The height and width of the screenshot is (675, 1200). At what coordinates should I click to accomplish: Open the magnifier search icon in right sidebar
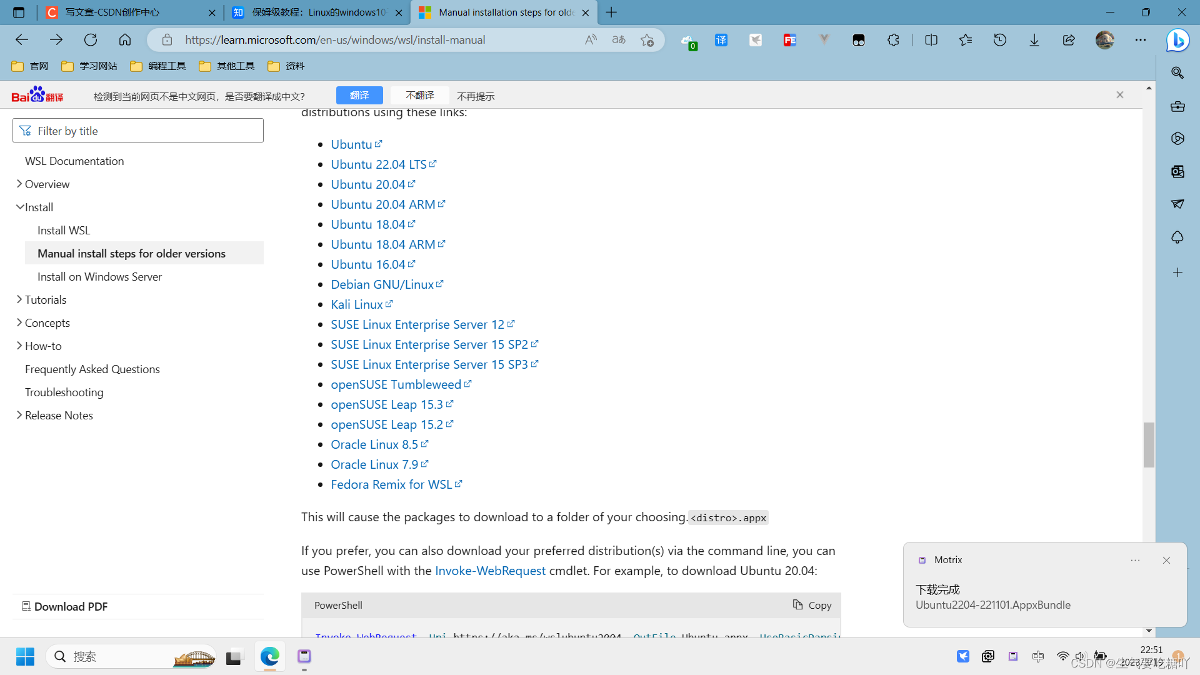coord(1177,72)
